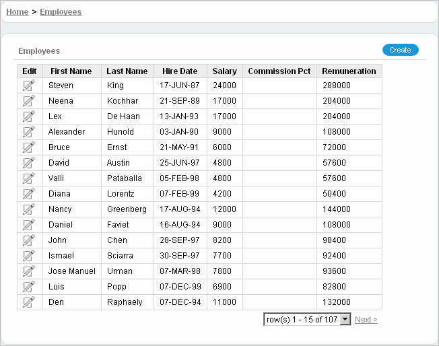Edit Den Raphaely's record

(29, 302)
